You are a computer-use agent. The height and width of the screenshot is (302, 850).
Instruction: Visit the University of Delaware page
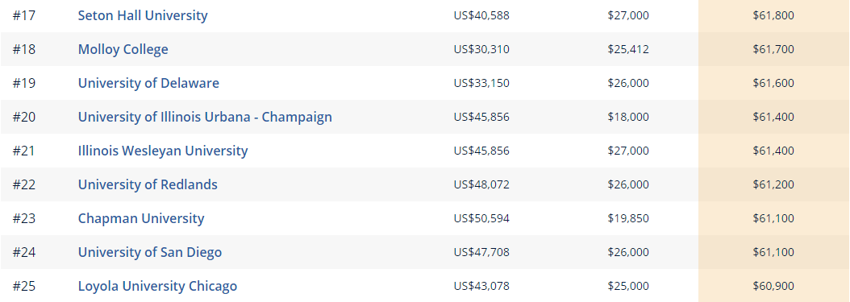tap(148, 83)
